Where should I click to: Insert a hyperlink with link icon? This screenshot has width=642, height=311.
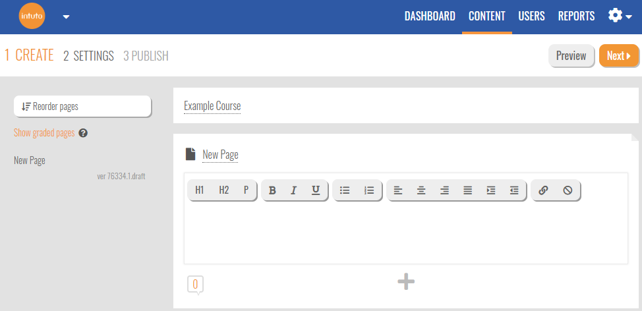[x=543, y=190]
